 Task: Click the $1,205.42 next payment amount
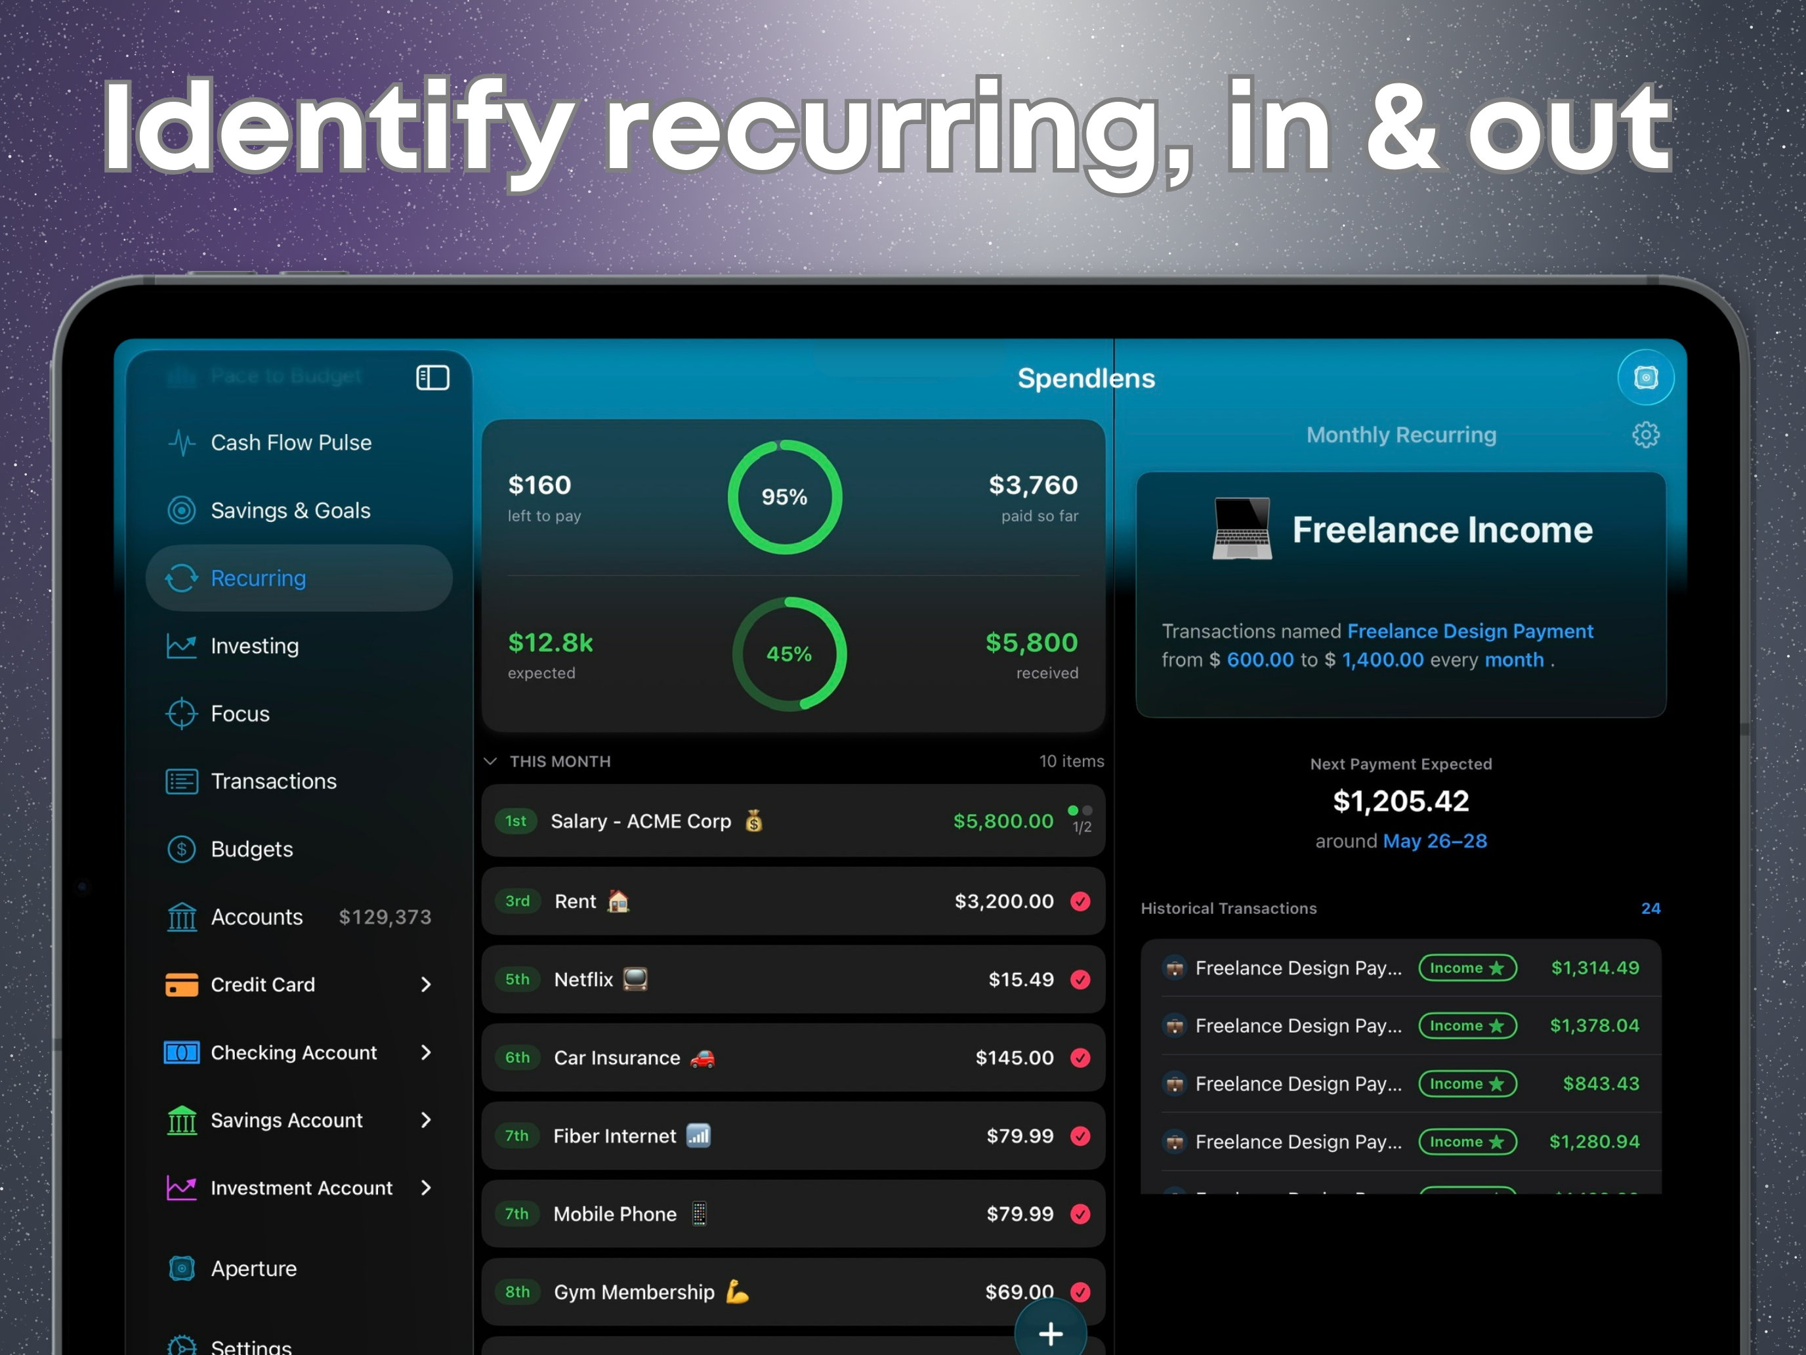[1400, 801]
